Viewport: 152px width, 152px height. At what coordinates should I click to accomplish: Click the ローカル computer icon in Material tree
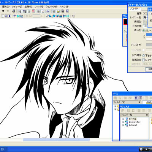(127, 119)
